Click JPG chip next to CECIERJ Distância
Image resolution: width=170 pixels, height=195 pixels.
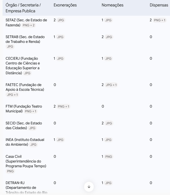(27, 73)
